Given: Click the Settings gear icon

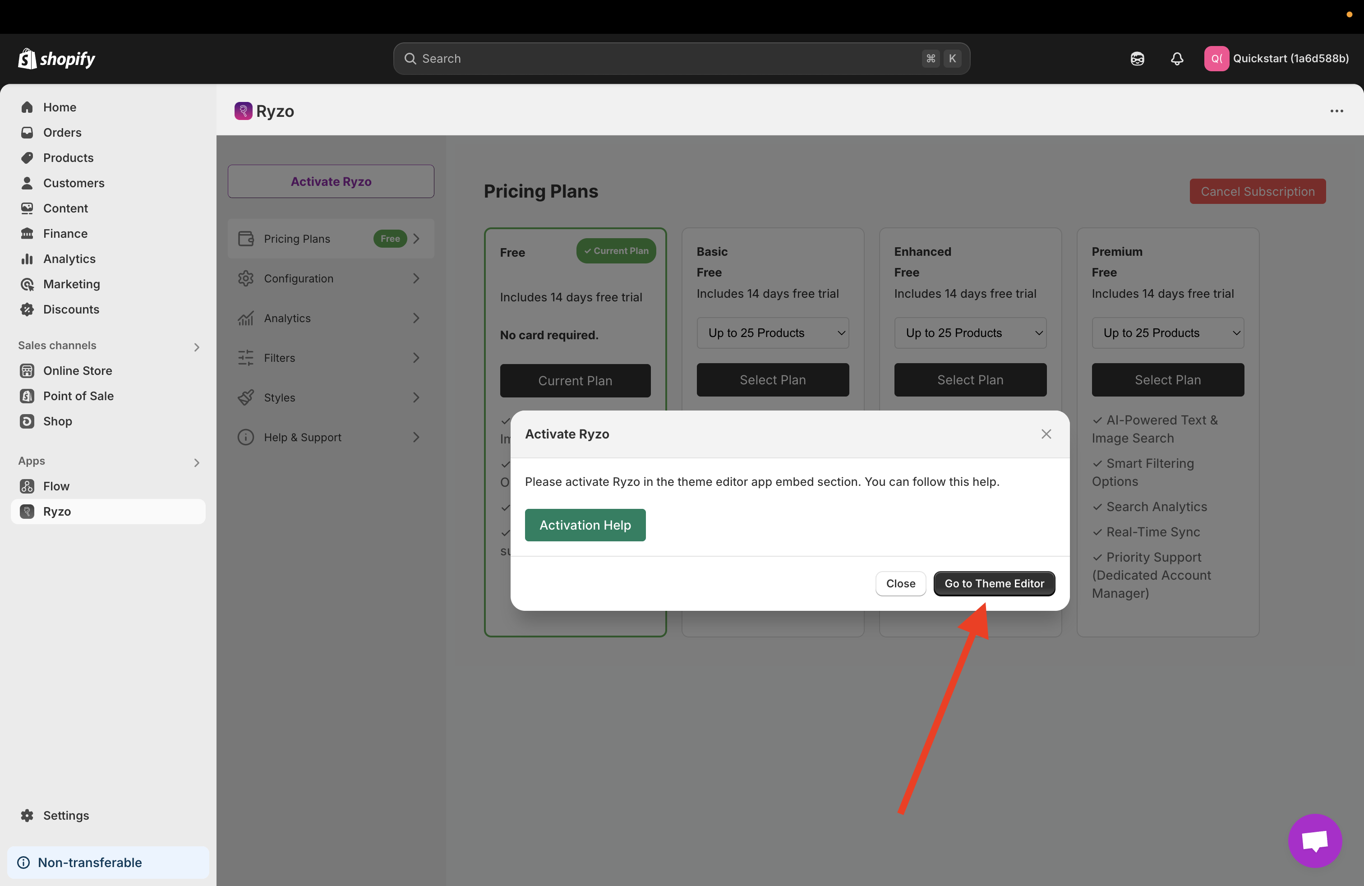Looking at the screenshot, I should coord(27,815).
